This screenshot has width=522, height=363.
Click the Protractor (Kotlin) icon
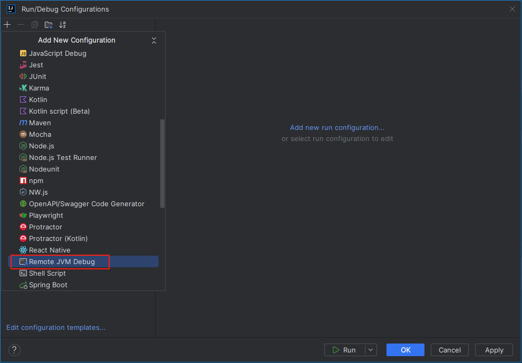click(x=23, y=238)
